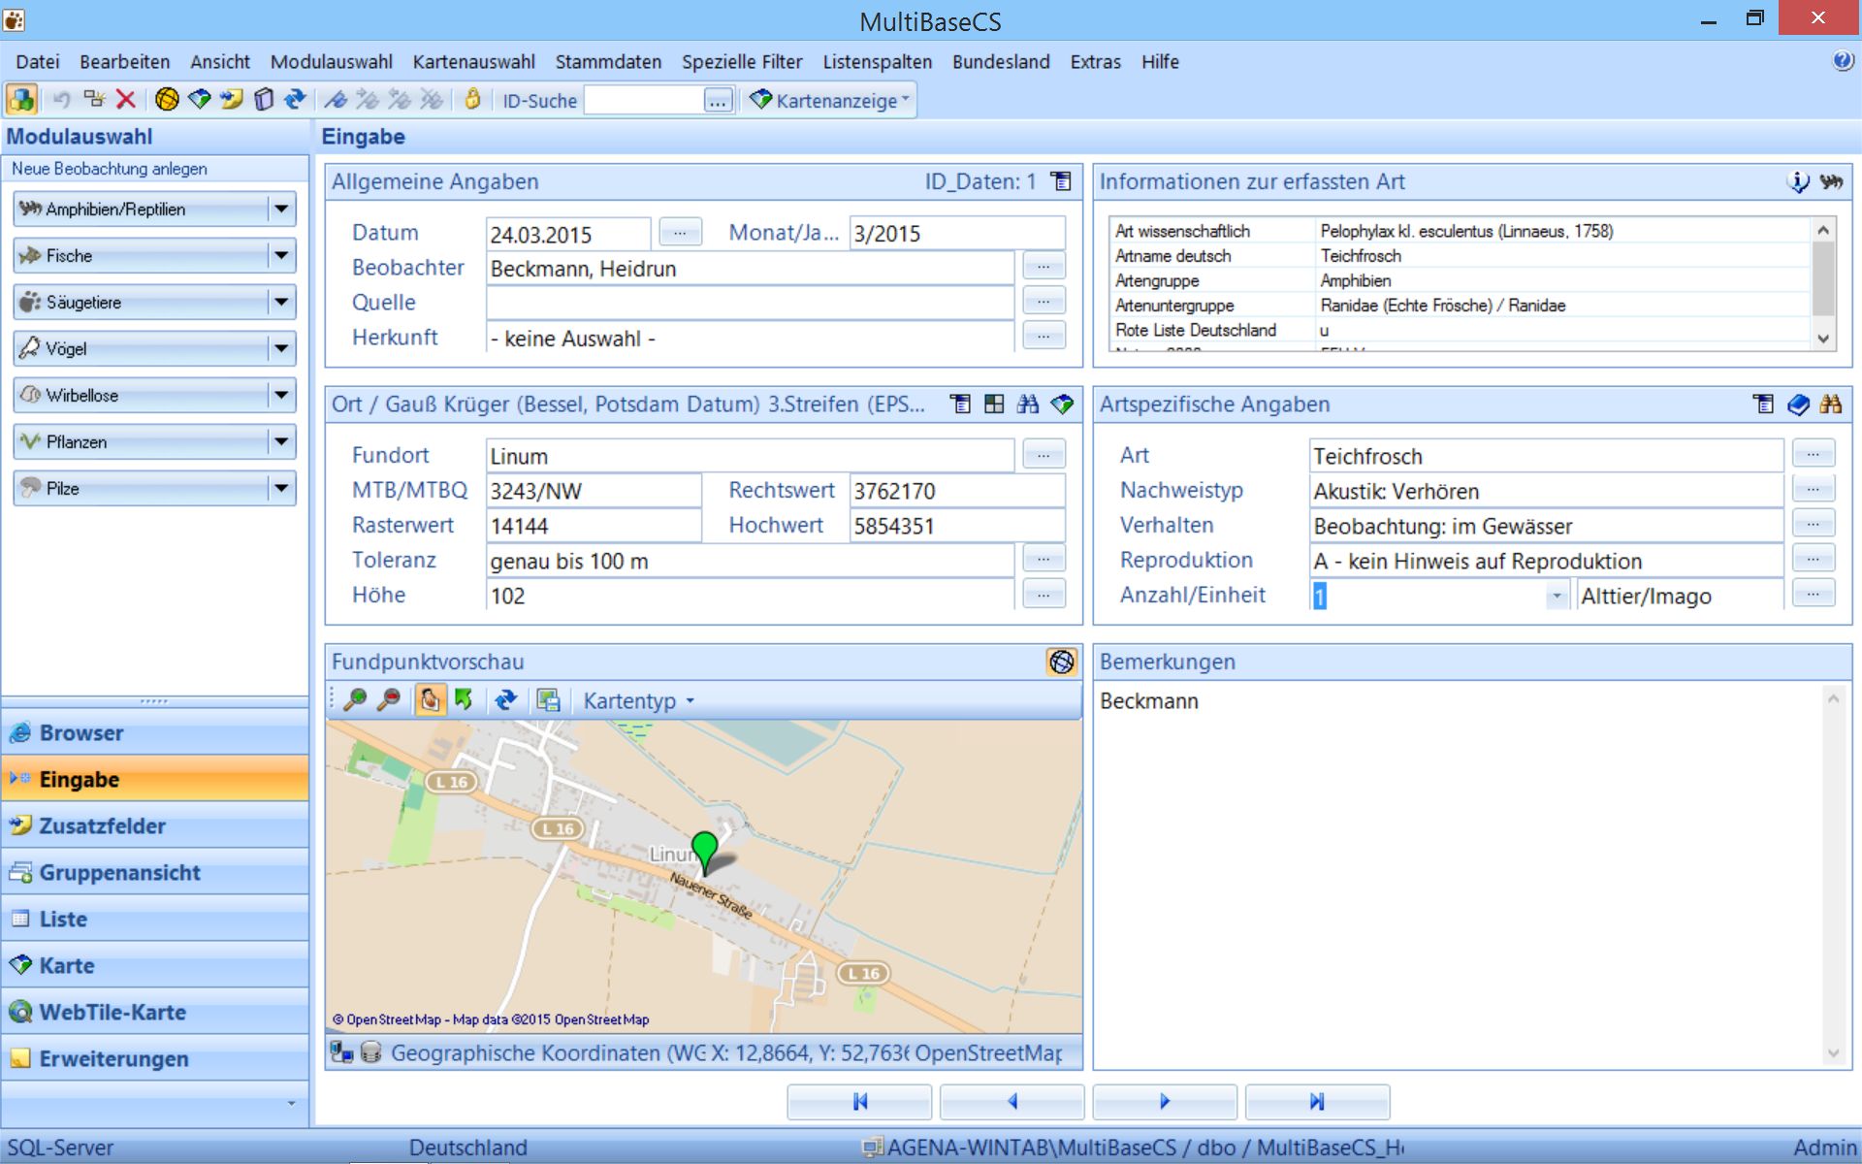Image resolution: width=1862 pixels, height=1164 pixels.
Task: Click the green arrow tool on map toolbar
Action: [464, 699]
